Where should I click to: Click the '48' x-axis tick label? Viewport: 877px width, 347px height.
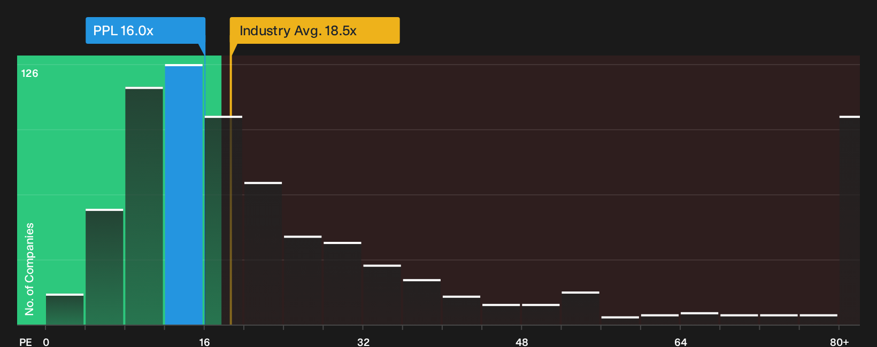pos(522,342)
